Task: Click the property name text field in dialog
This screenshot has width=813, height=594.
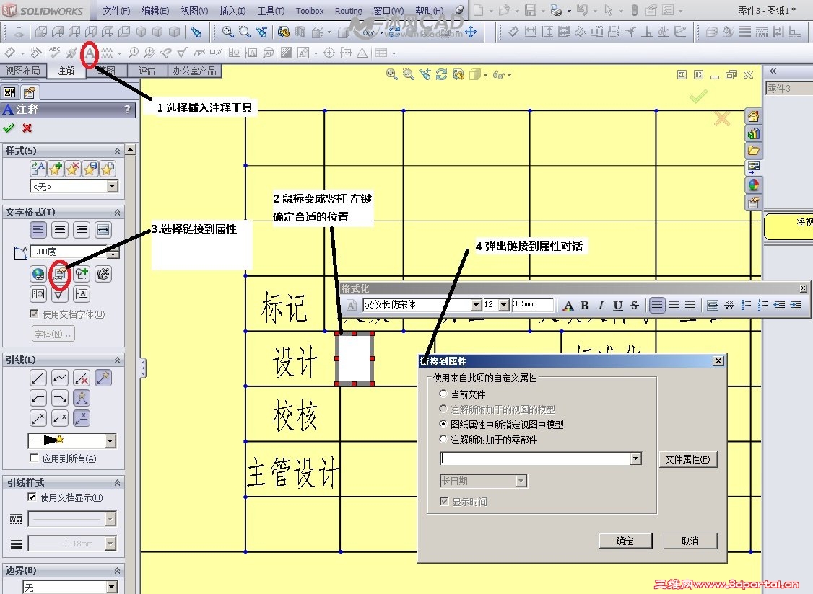Action: [535, 458]
